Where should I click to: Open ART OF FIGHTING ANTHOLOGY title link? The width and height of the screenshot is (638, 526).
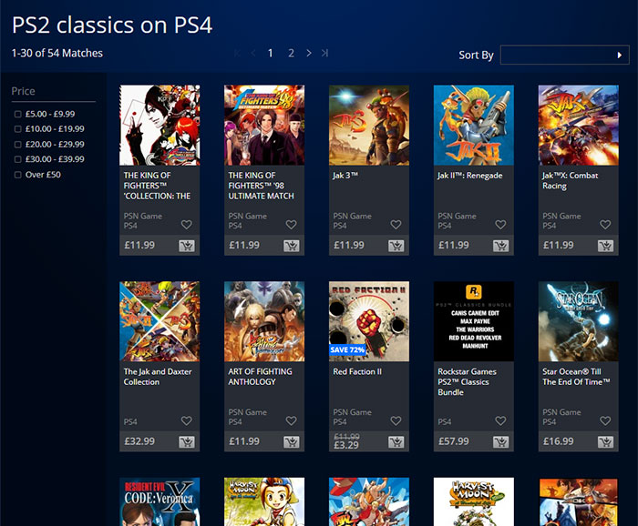pyautogui.click(x=260, y=377)
